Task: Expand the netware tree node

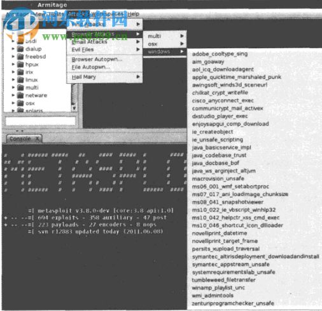Action: pyautogui.click(x=13, y=95)
